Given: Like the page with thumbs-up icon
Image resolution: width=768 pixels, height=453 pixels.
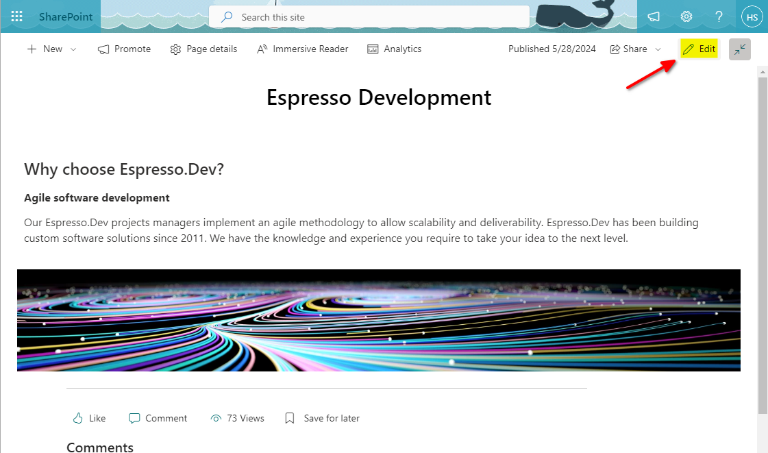Looking at the screenshot, I should [89, 418].
